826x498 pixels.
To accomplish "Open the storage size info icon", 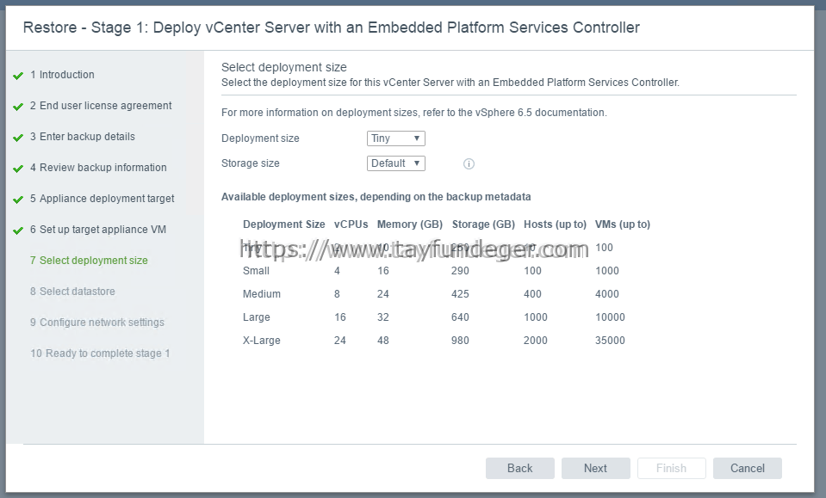I will (x=469, y=164).
